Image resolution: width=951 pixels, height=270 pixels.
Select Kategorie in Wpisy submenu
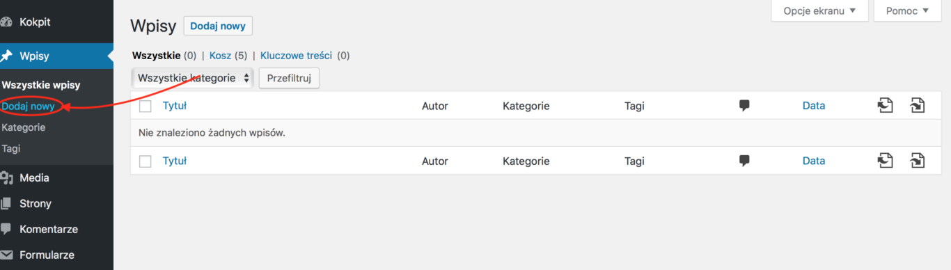point(24,127)
